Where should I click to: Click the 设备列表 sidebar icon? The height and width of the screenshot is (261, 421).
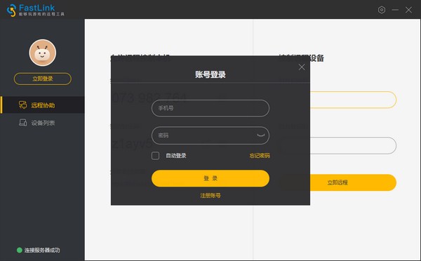tap(23, 123)
